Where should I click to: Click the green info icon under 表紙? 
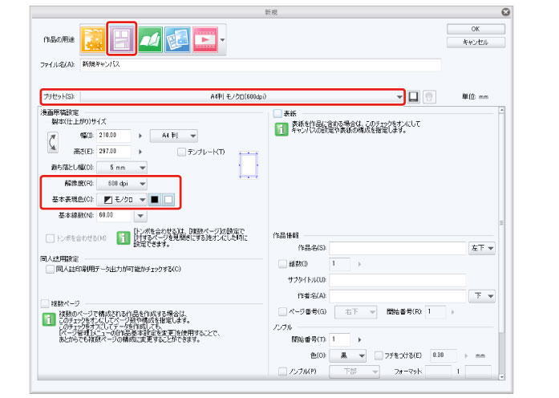282,129
